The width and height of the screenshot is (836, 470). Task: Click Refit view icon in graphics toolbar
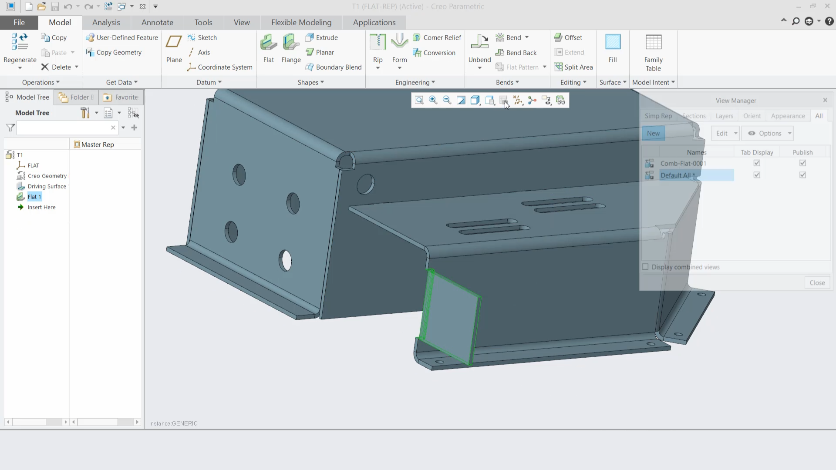click(x=419, y=101)
